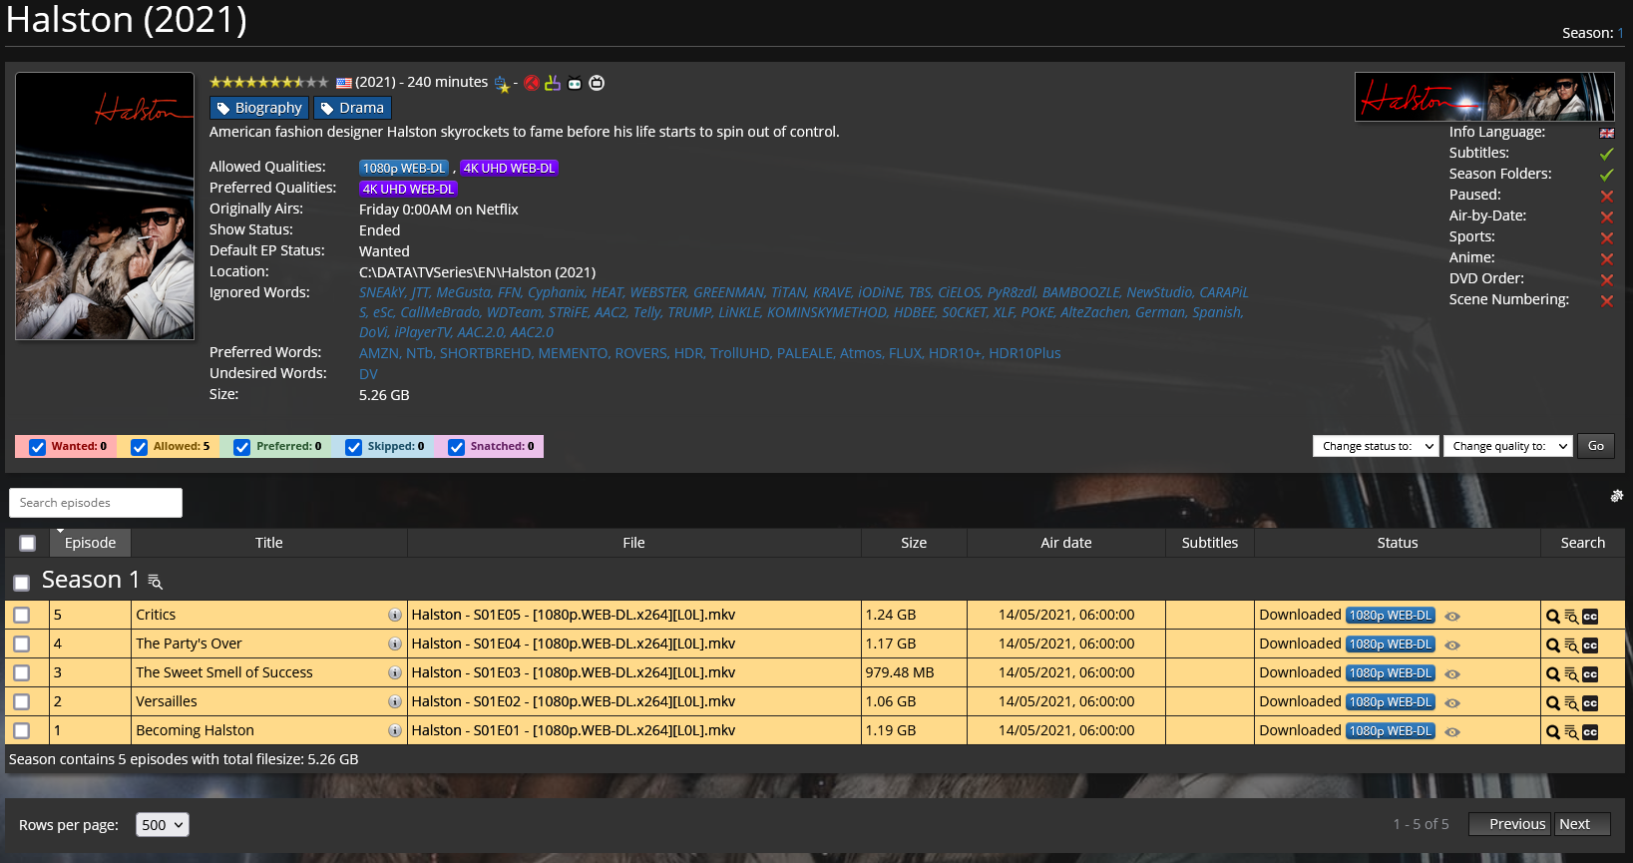The width and height of the screenshot is (1633, 863).
Task: Click location path C:\DATA\TVSeries\EN\Halston (2021)
Action: [477, 272]
